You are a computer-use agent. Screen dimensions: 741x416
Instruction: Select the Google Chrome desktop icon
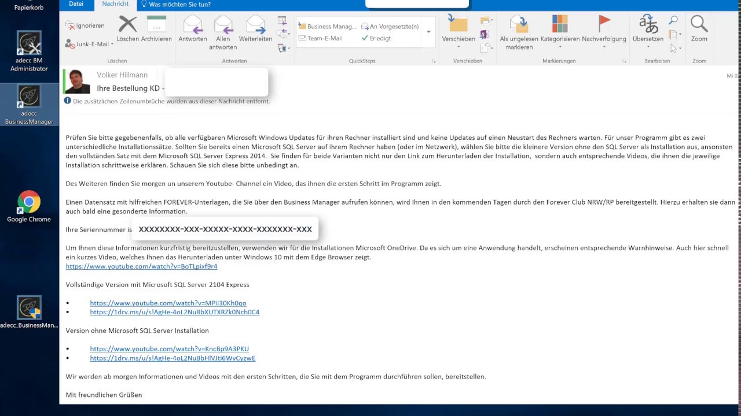[29, 207]
